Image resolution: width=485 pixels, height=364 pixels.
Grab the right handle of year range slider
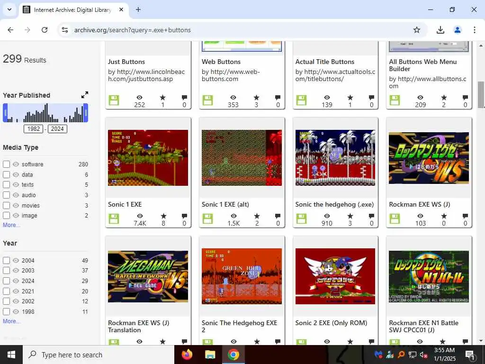coord(86,113)
